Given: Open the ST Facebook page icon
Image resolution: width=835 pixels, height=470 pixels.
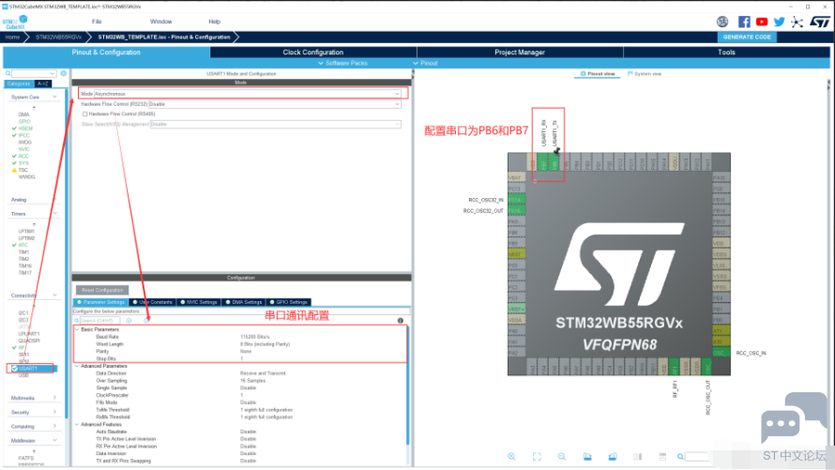Looking at the screenshot, I should [744, 22].
